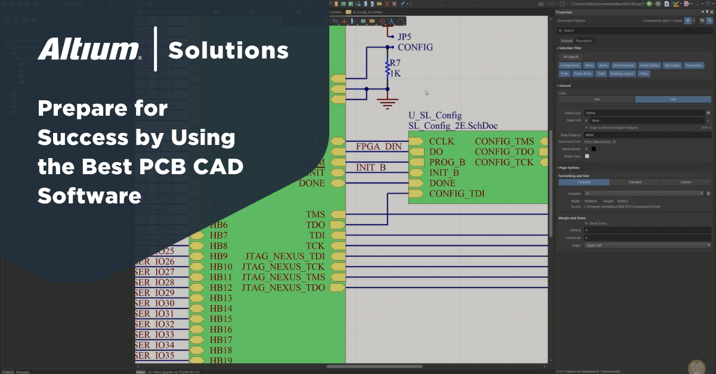The width and height of the screenshot is (716, 374).
Task: Disable the Sheet Border checkbox
Action: click(x=587, y=149)
